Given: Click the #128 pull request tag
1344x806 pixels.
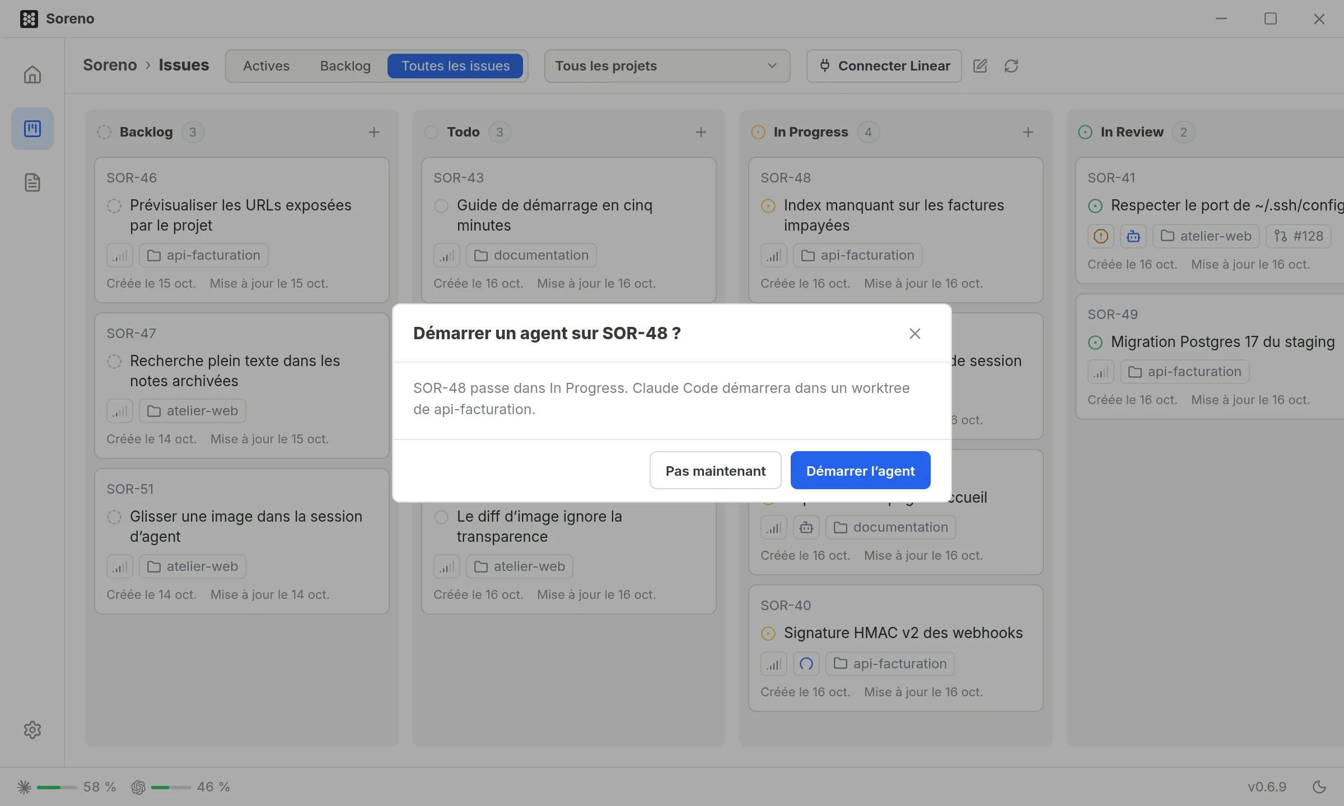Looking at the screenshot, I should coord(1298,236).
